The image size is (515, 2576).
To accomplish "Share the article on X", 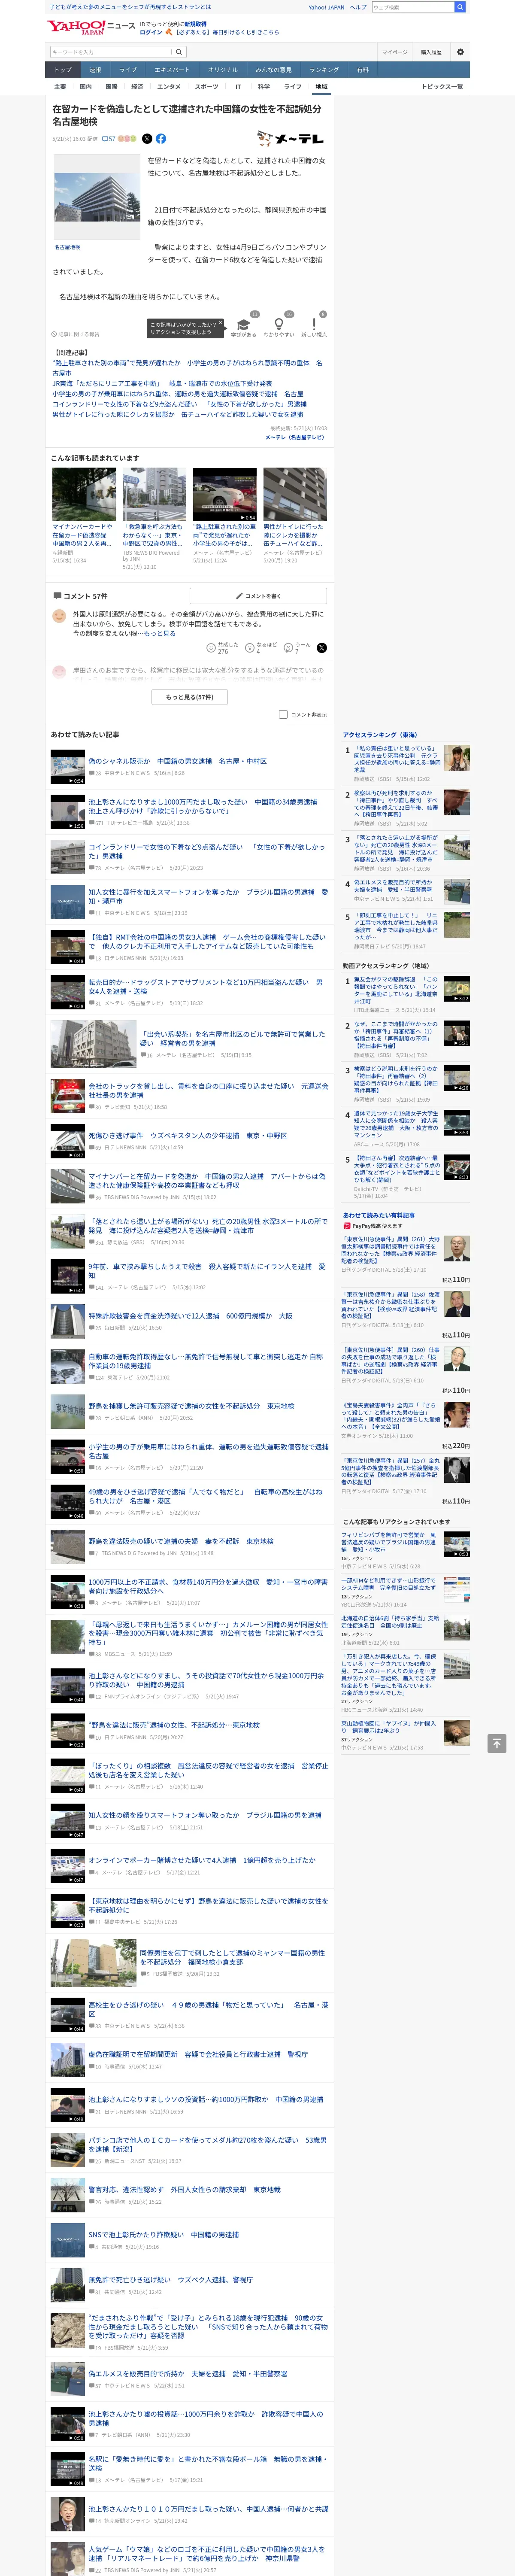I will coord(147,139).
